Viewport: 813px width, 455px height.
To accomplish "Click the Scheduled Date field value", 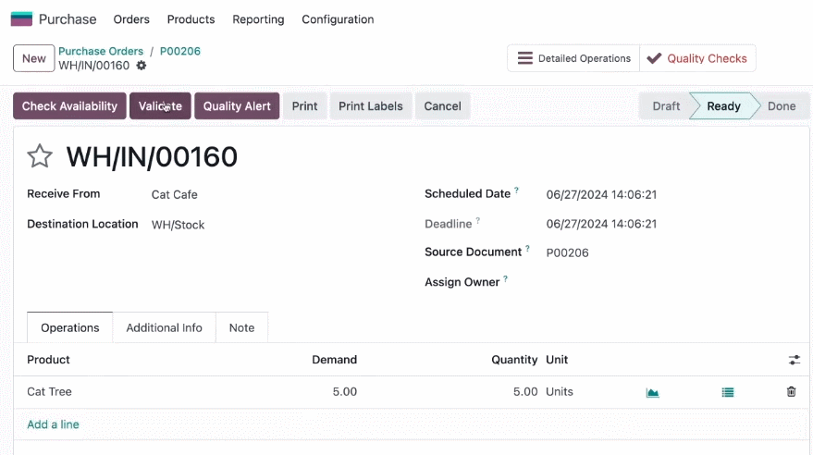I will coord(601,195).
